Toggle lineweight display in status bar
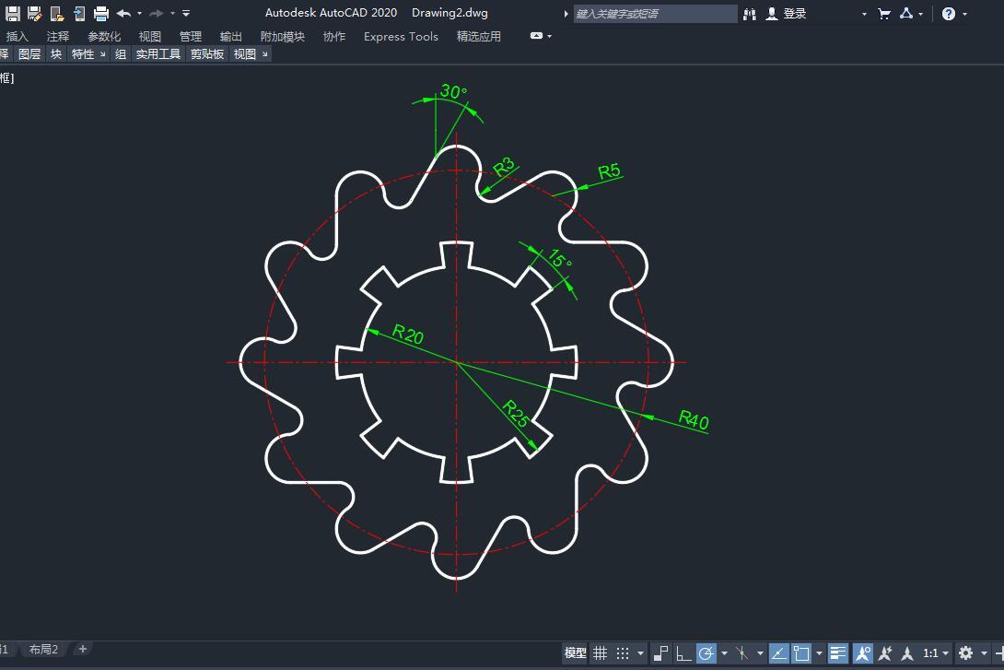Image resolution: width=1004 pixels, height=670 pixels. (x=837, y=653)
